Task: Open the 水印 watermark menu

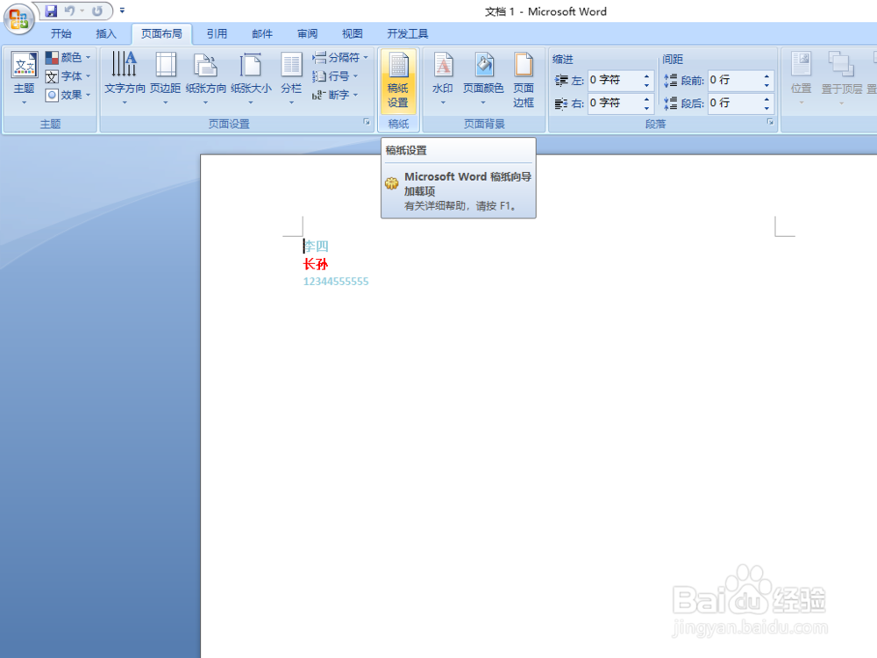Action: 442,78
